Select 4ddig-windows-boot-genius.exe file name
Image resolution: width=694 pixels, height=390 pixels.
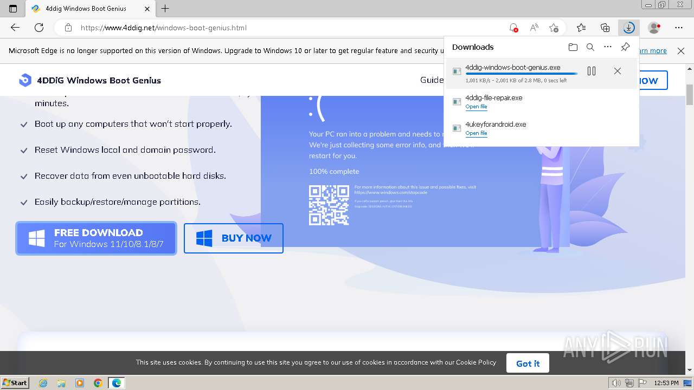tap(513, 68)
